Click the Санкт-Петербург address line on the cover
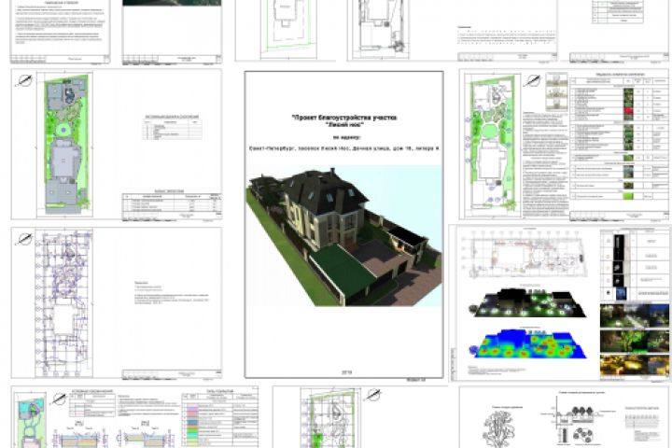 click(344, 148)
